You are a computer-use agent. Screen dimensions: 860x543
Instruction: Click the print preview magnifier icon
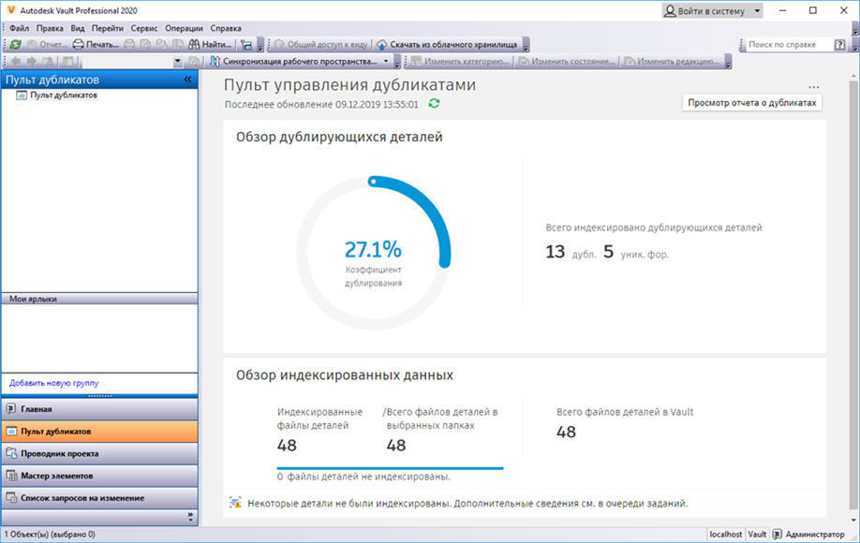[145, 44]
